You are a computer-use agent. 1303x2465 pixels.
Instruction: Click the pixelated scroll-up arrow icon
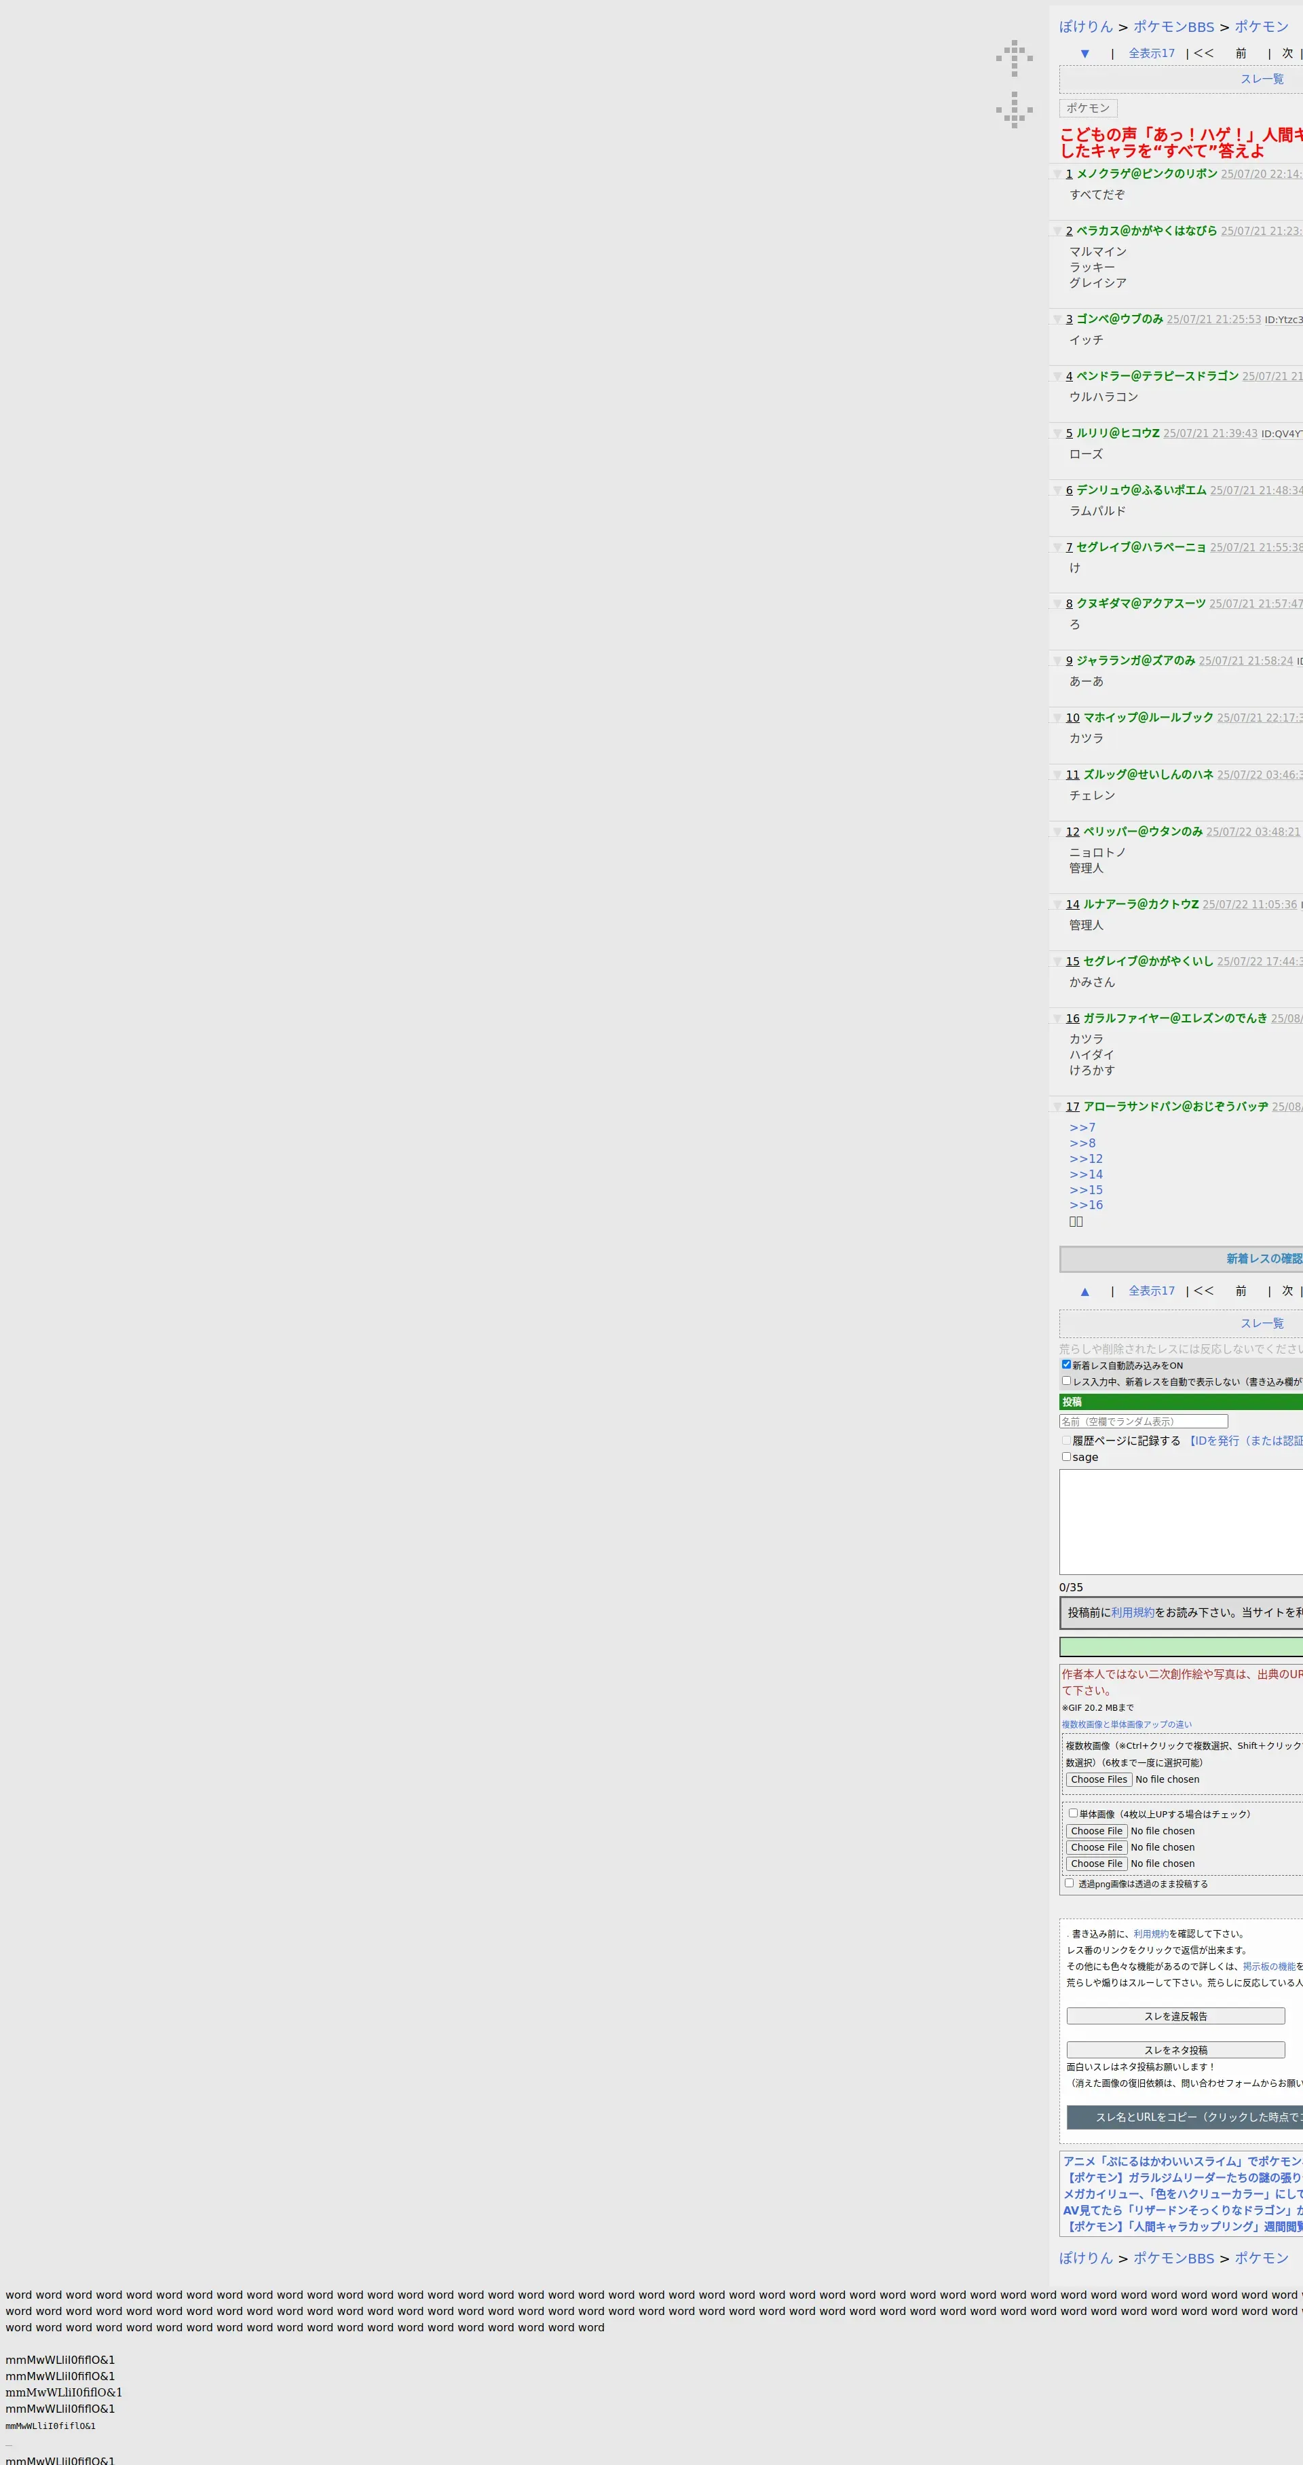(1014, 58)
